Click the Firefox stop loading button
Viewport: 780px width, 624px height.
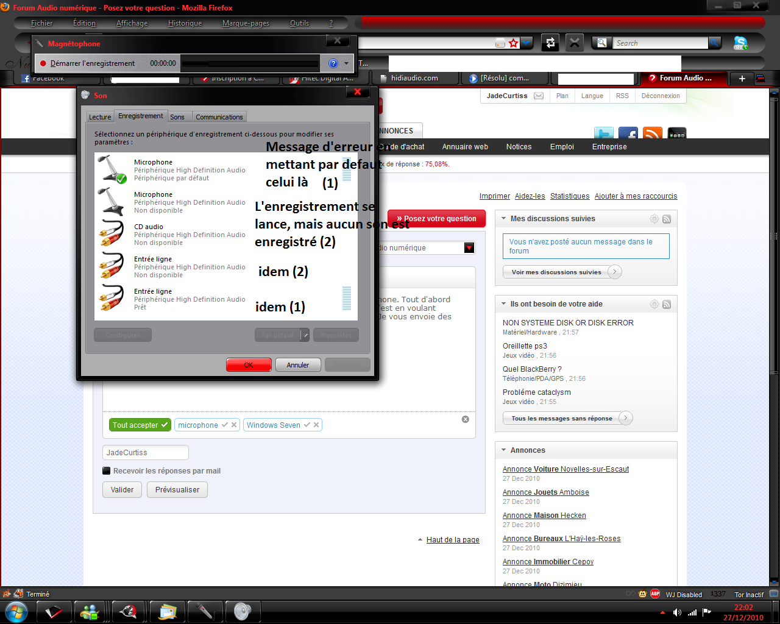tap(575, 43)
